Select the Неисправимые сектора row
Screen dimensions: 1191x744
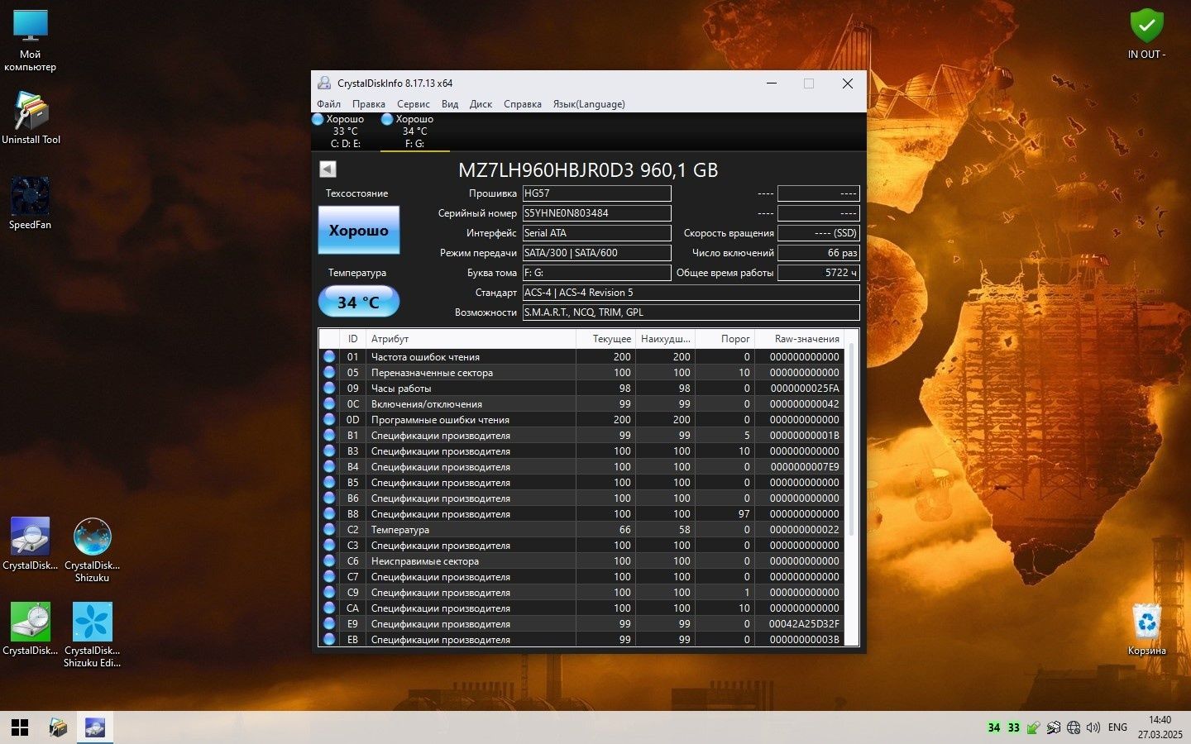tap(581, 561)
